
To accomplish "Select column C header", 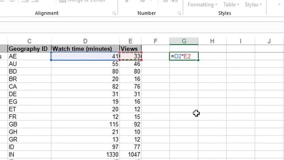I will 29,41.
